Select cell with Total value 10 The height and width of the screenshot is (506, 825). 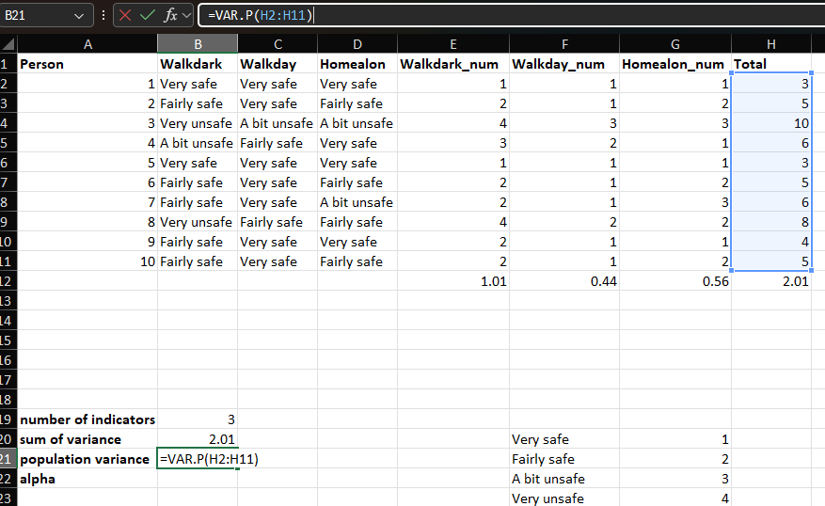(771, 123)
